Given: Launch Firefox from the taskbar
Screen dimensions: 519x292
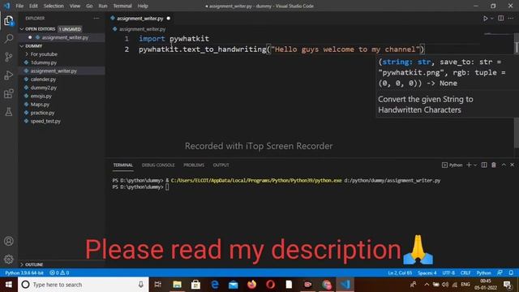Looking at the screenshot, I should 251,285.
